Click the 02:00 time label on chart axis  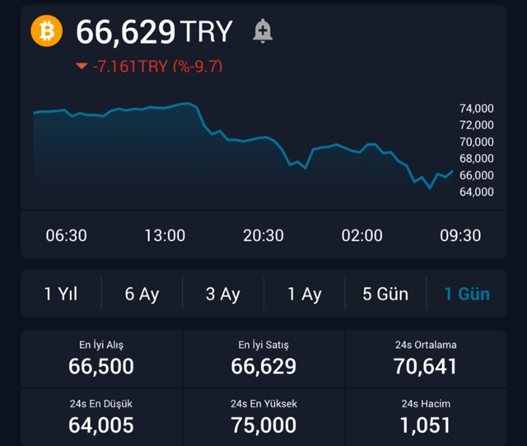pos(362,235)
